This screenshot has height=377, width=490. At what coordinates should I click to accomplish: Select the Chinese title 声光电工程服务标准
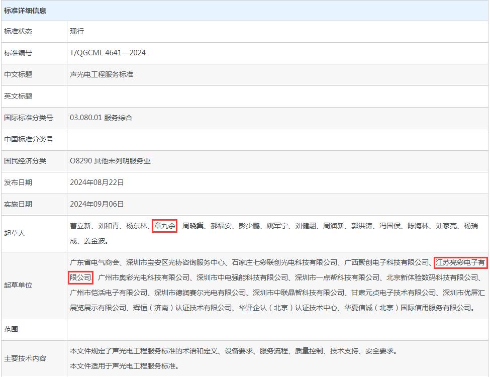(x=102, y=74)
